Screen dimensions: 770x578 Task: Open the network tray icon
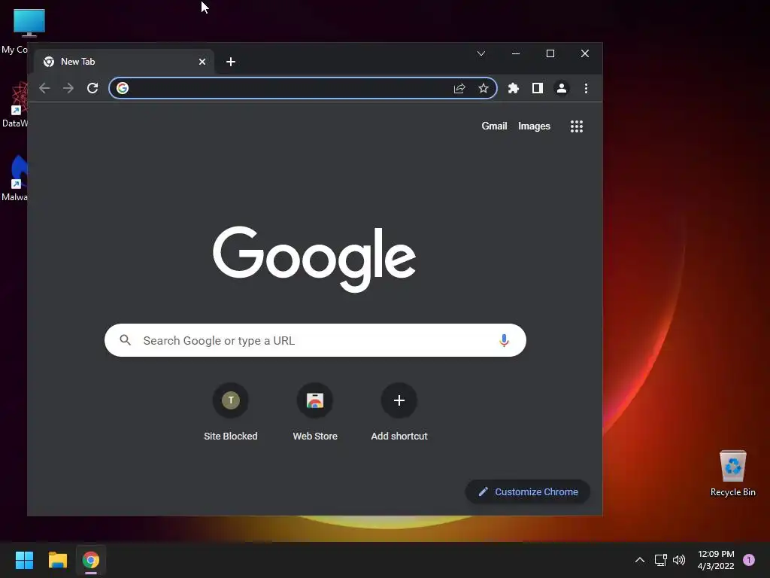coord(660,560)
